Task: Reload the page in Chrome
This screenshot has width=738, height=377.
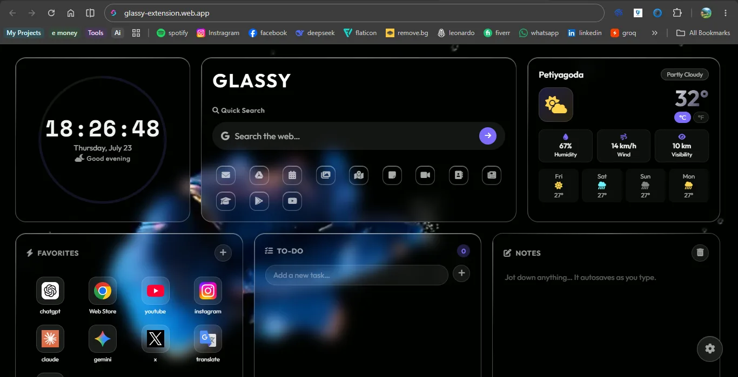Action: [51, 13]
